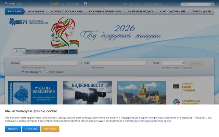Set date to сегодня
The height and width of the screenshot is (137, 219).
[x=167, y=68]
